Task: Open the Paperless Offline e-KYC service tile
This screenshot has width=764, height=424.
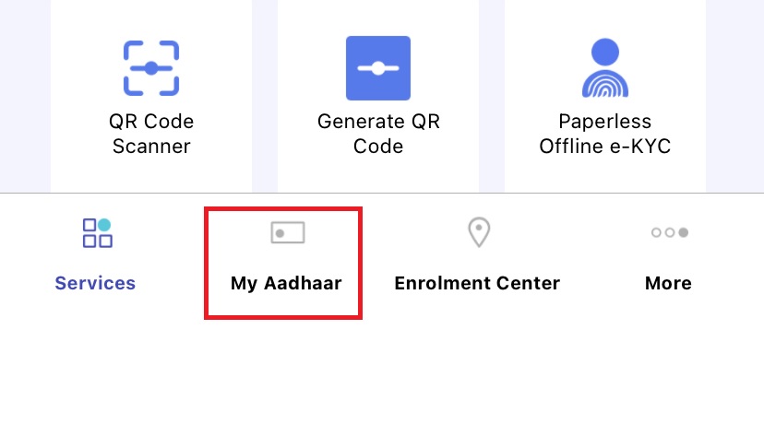Action: pyautogui.click(x=605, y=96)
